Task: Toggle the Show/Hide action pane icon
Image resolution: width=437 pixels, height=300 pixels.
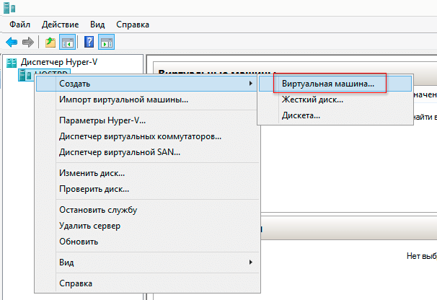Action: point(107,43)
